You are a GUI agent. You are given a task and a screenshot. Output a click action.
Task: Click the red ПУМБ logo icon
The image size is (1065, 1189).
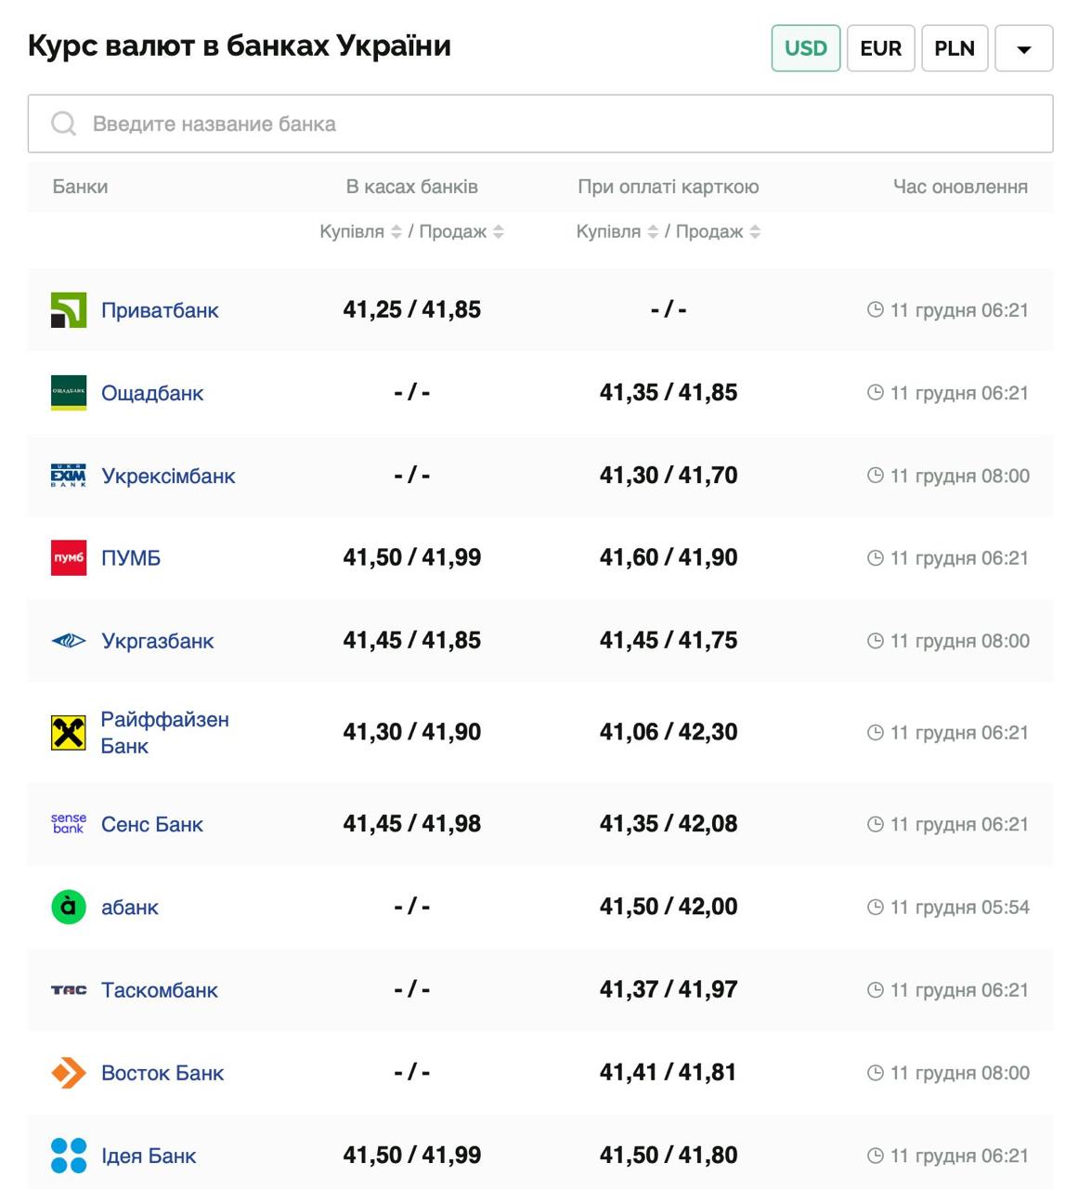point(69,558)
